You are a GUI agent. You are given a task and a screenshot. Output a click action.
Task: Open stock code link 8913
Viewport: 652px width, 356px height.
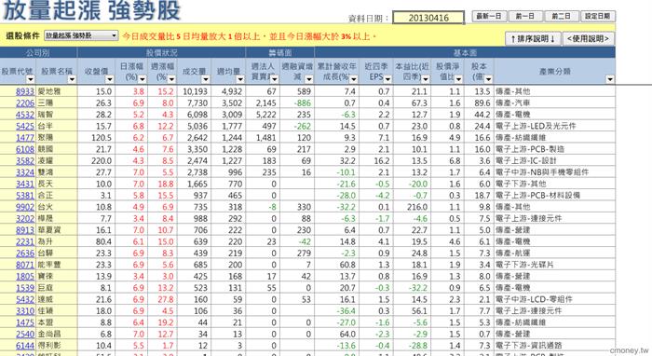(25, 230)
